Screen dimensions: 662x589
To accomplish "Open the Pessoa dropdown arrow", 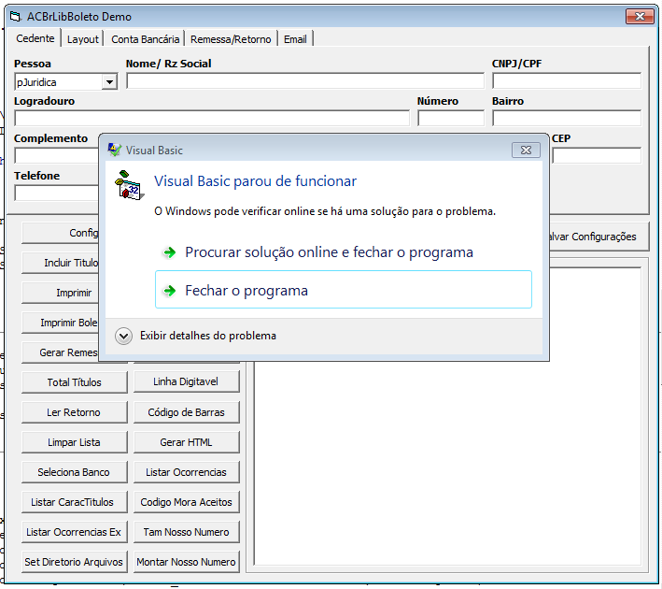I will (x=109, y=82).
